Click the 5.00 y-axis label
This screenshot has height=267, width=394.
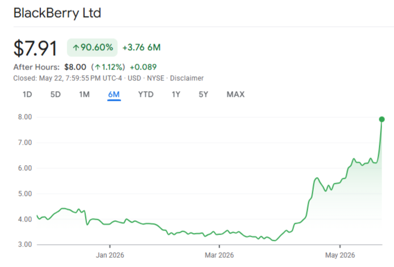click(x=25, y=194)
